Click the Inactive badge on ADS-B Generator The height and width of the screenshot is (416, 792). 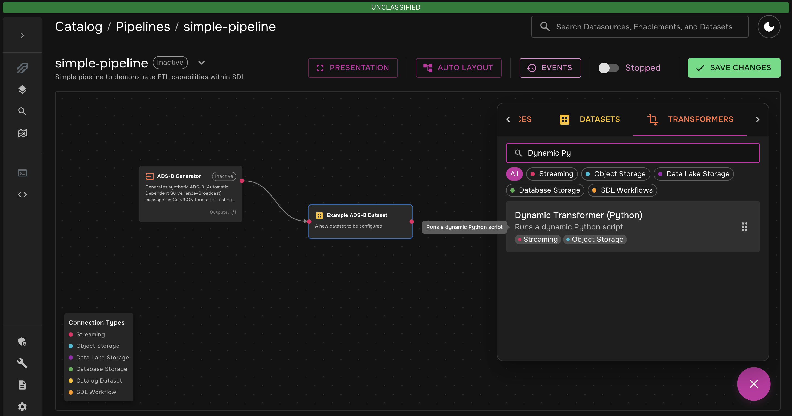[224, 176]
